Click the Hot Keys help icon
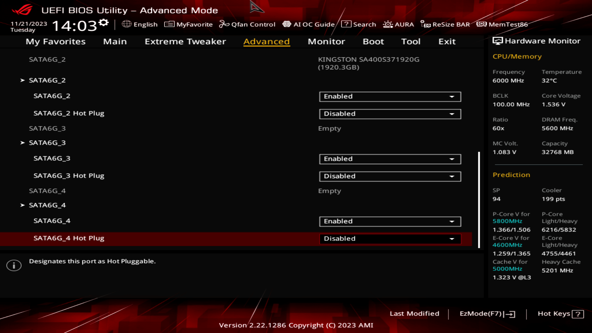Viewport: 592px width, 333px height. (x=578, y=314)
